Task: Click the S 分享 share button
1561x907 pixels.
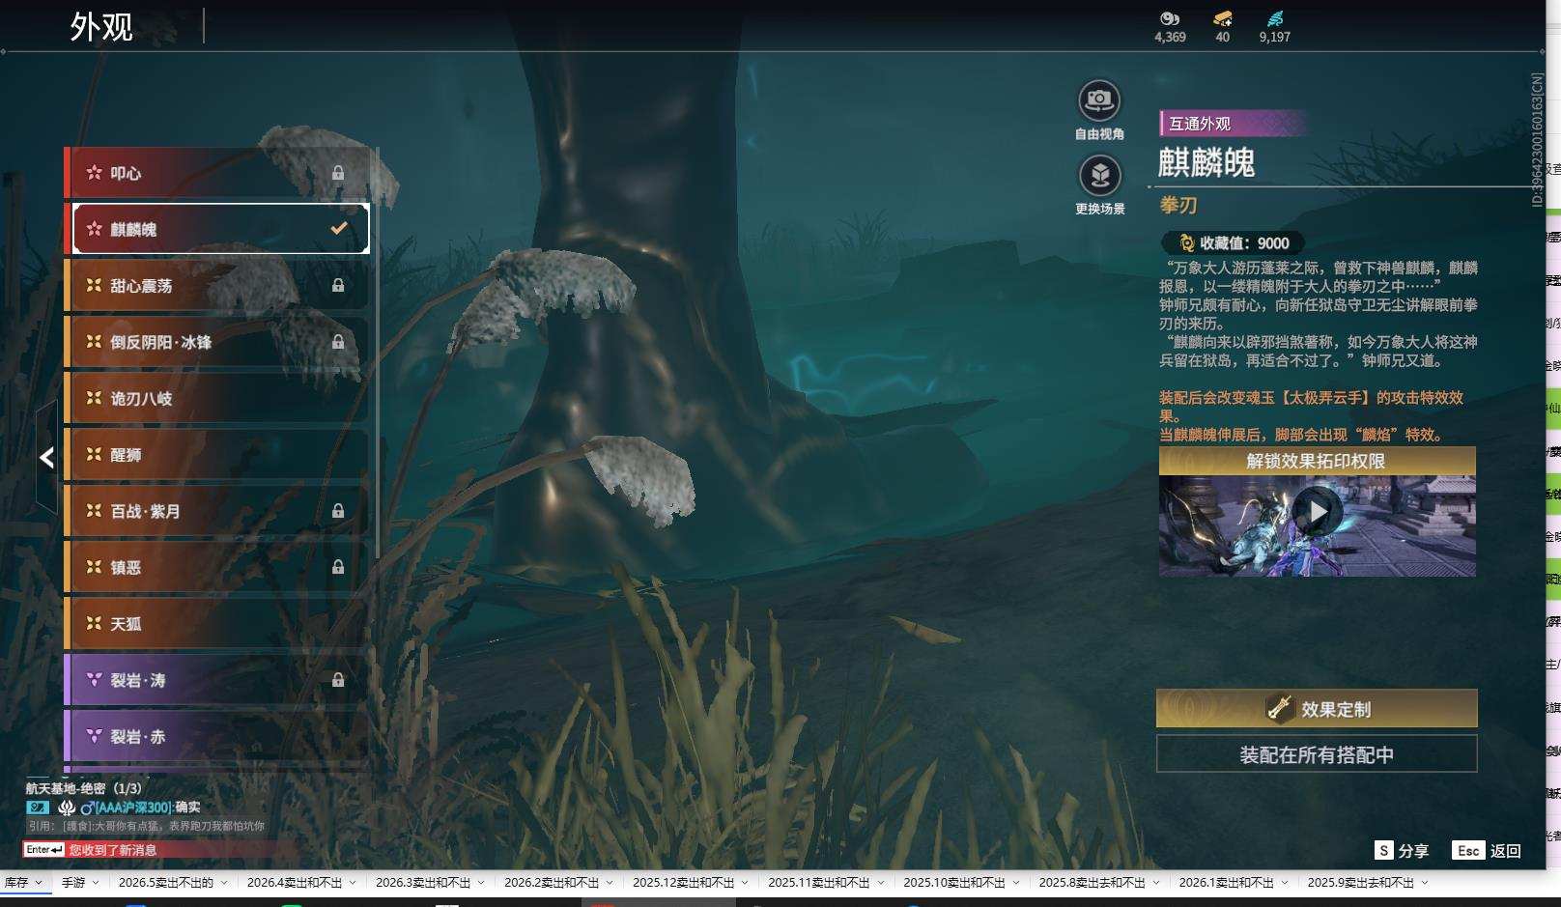Action: pyautogui.click(x=1402, y=850)
